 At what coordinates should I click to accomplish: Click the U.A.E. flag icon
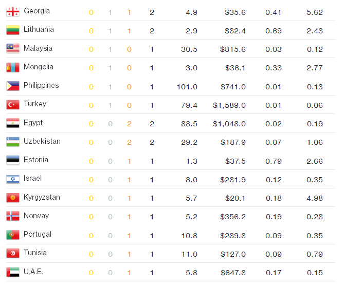coord(13,272)
